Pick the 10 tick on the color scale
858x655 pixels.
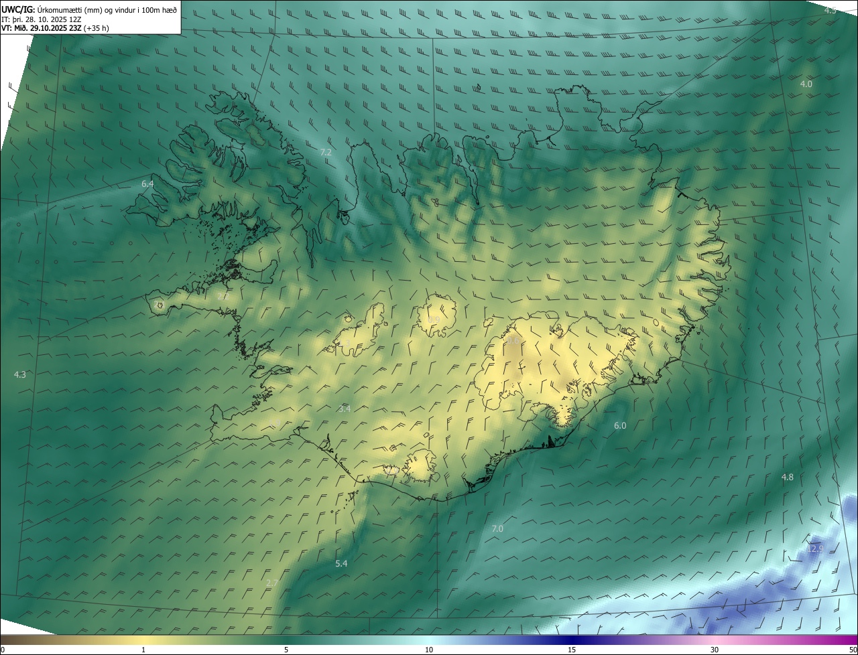[x=429, y=650]
